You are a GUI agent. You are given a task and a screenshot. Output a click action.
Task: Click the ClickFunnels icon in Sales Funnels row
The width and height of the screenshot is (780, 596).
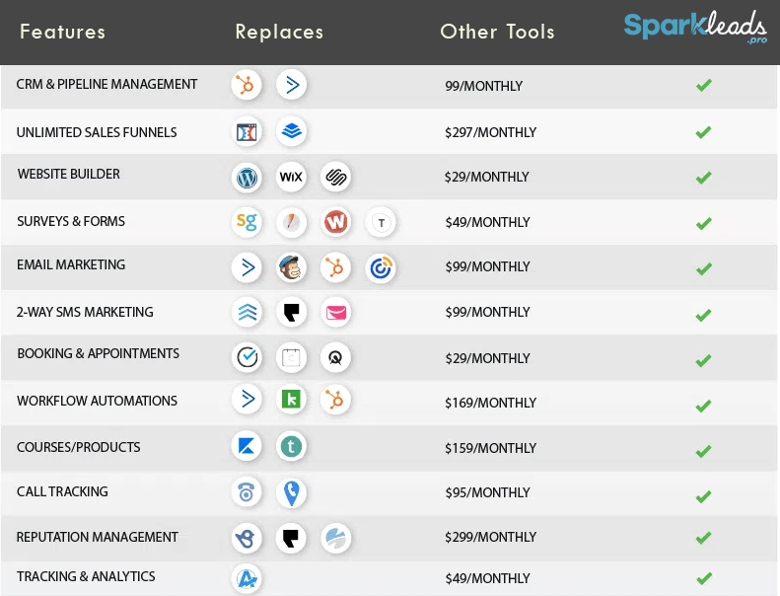coord(247,132)
